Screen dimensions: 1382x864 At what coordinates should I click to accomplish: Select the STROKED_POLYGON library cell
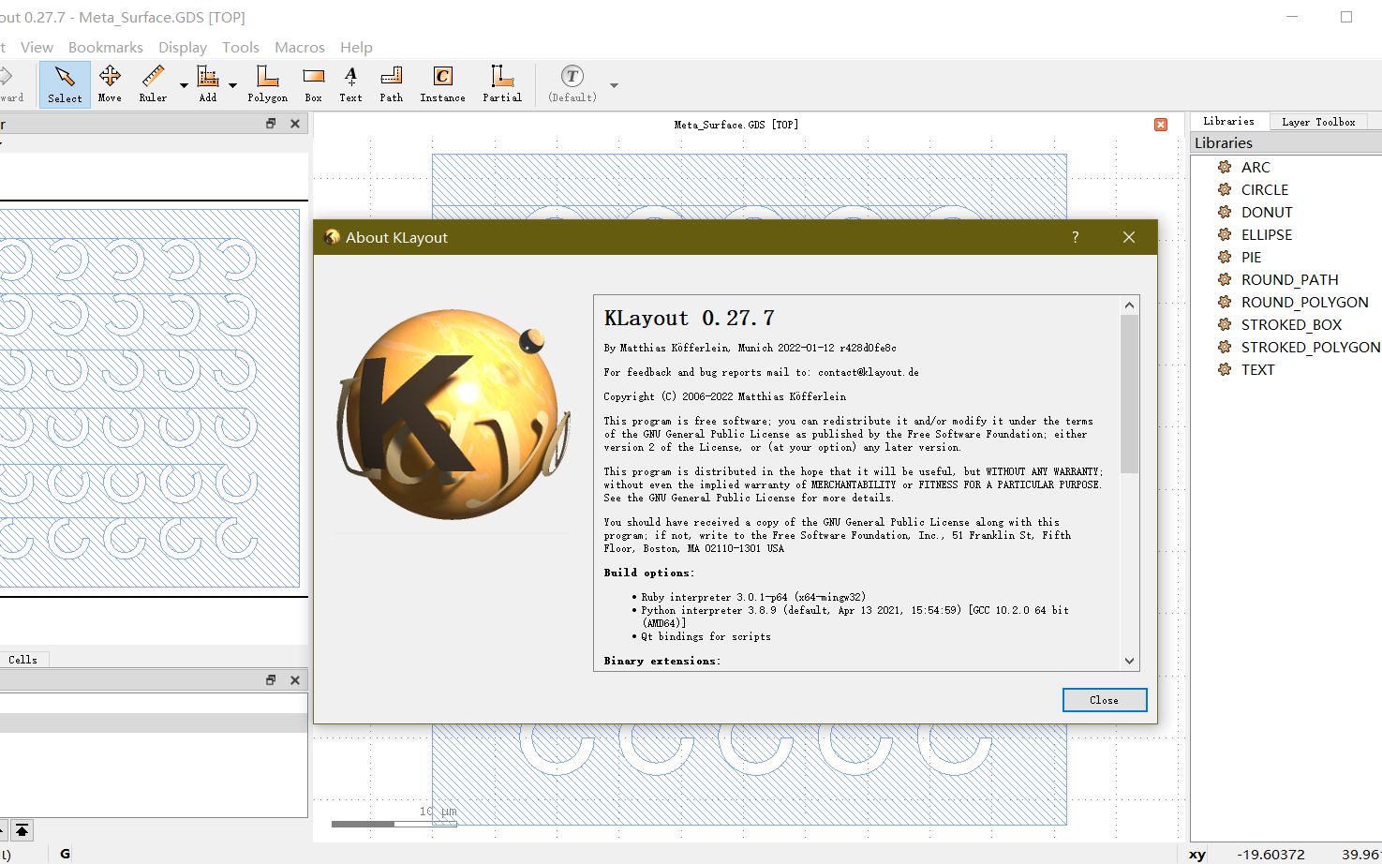point(1311,347)
